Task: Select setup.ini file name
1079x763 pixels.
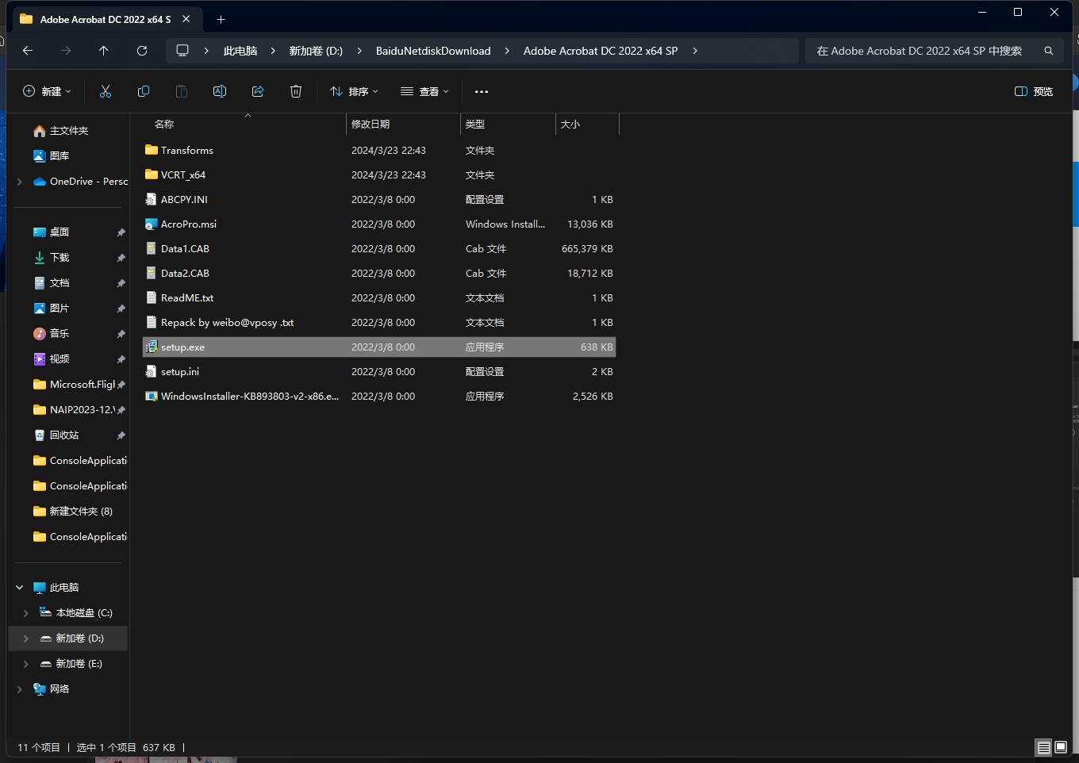Action: coord(180,372)
